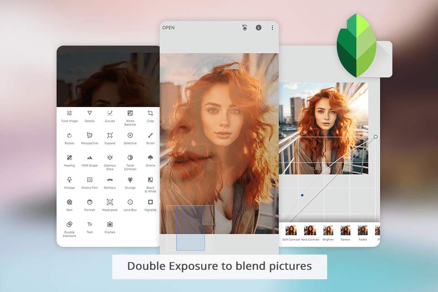The image size is (438, 292).
Task: Click the Snapseed leaf logo
Action: (356, 45)
